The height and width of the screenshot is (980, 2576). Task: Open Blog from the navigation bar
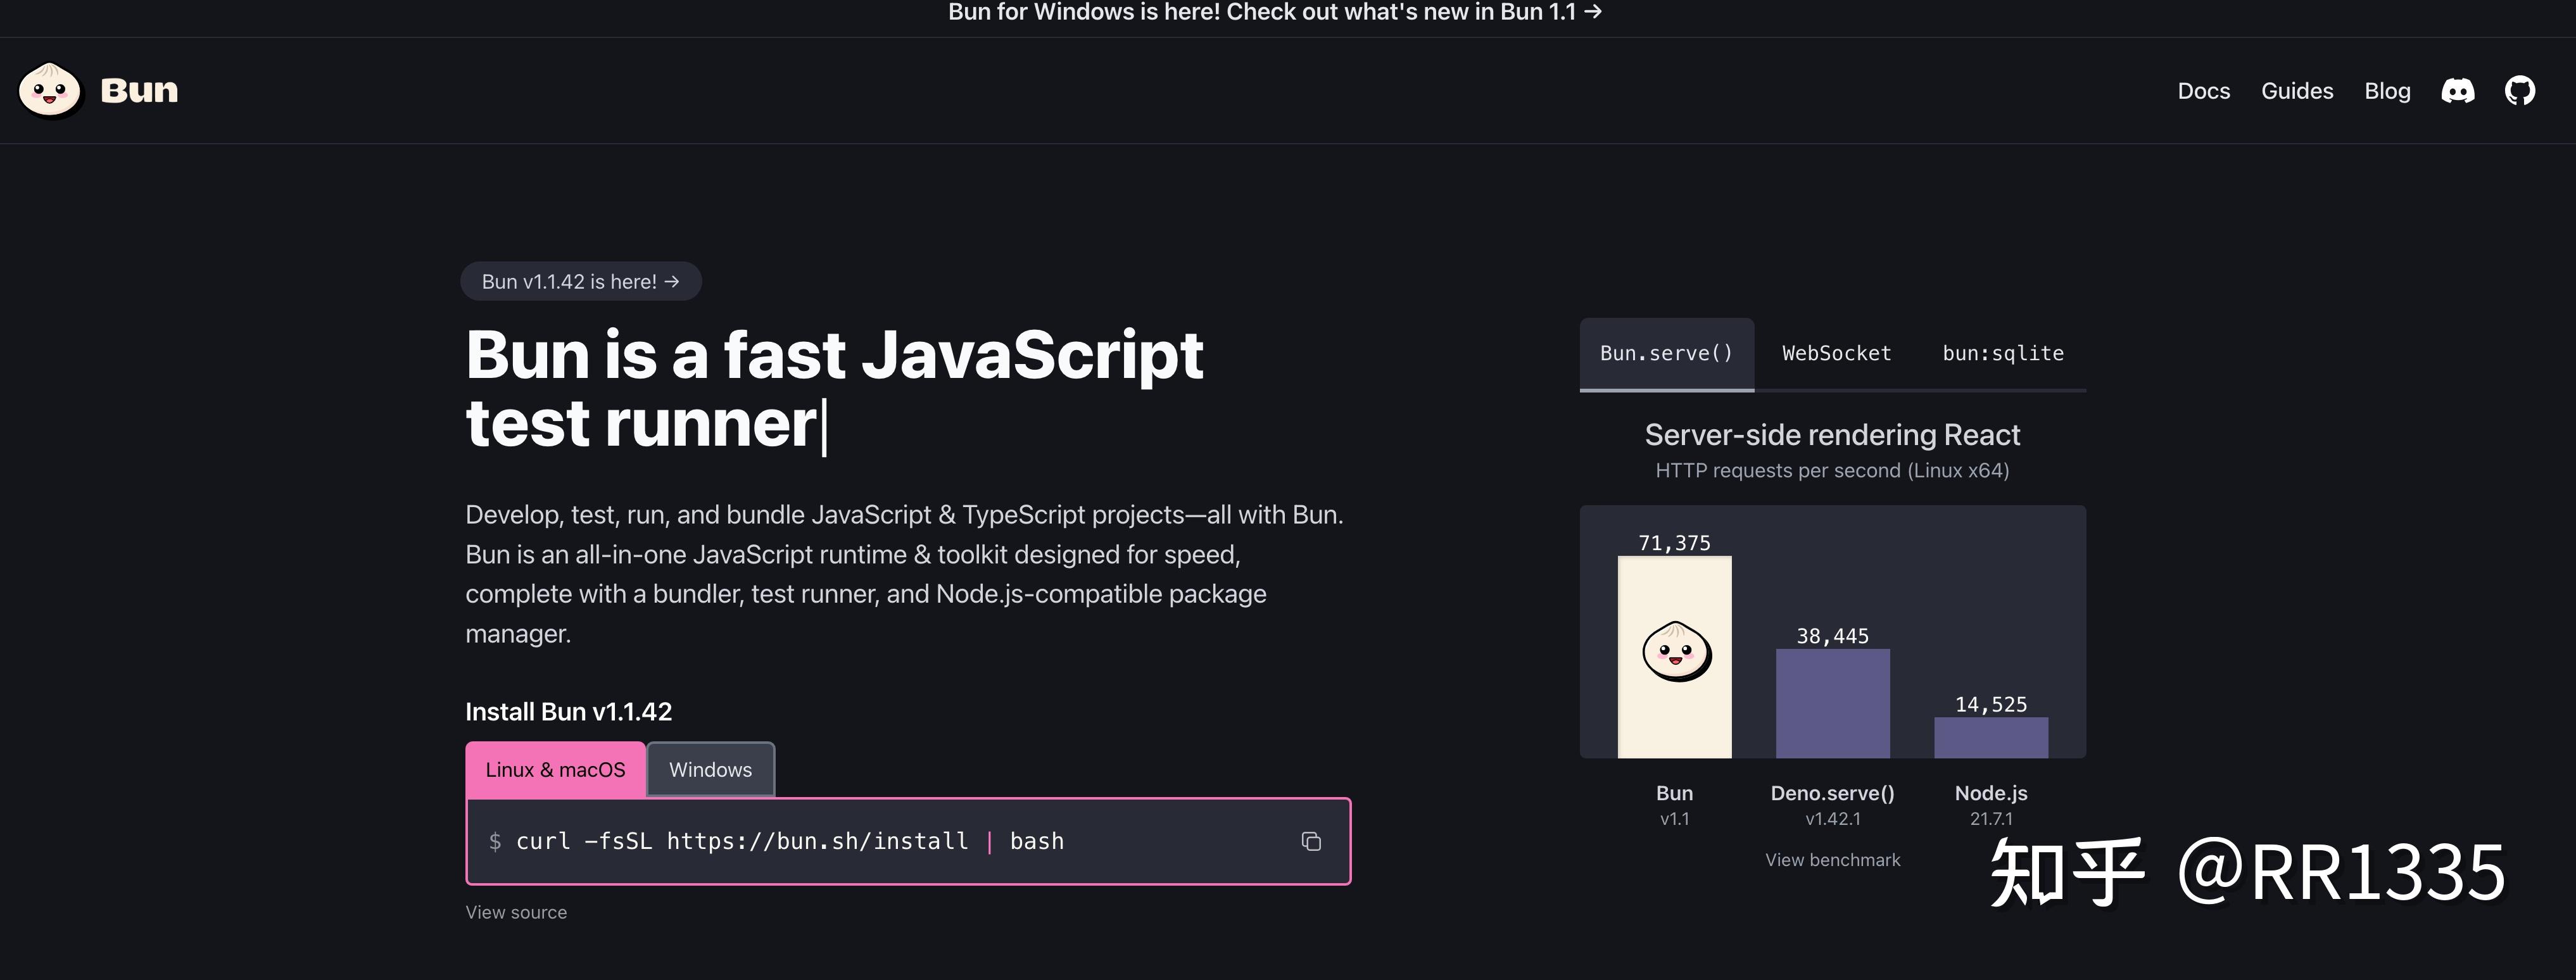coord(2388,90)
